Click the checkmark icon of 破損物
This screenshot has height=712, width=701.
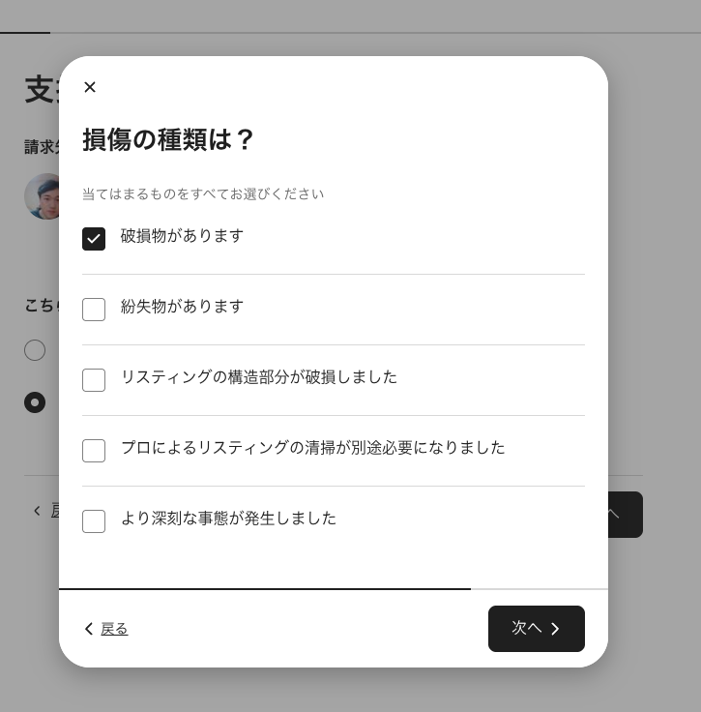[x=94, y=239]
